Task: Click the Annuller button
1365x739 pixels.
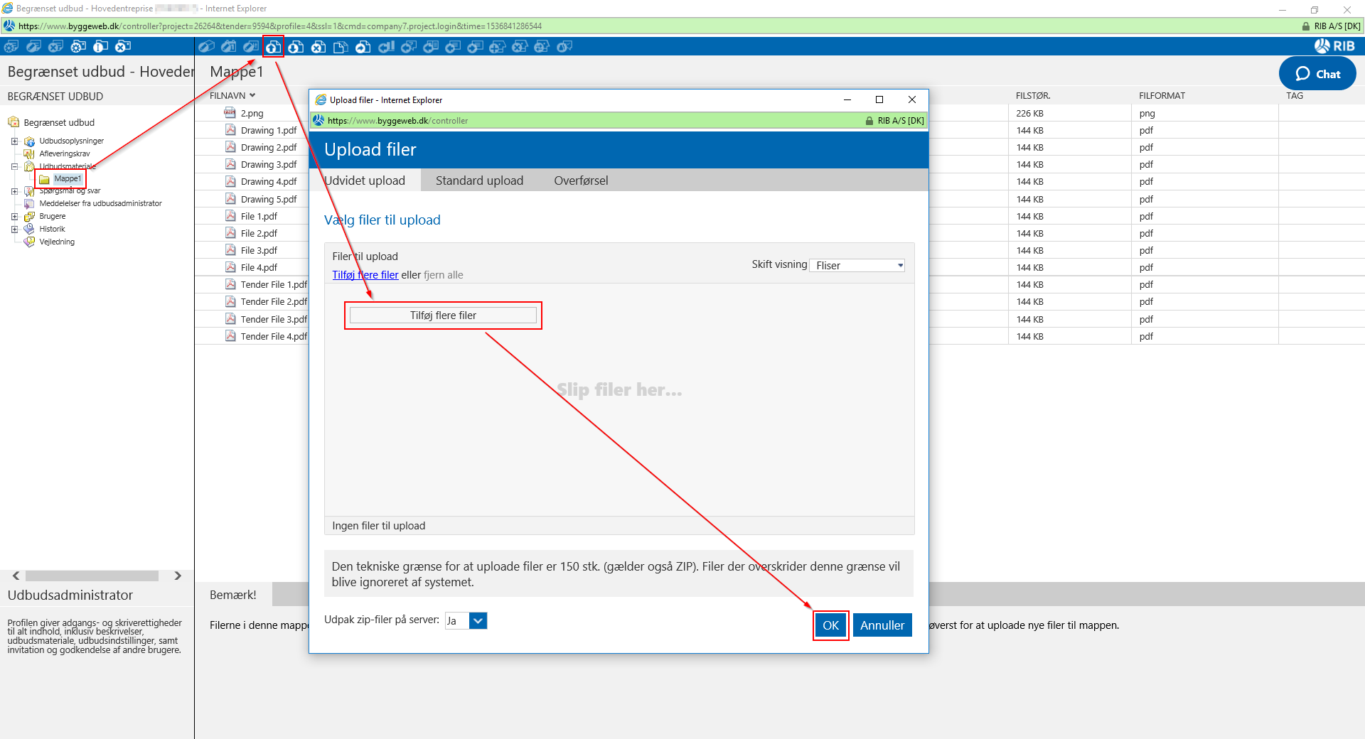Action: (x=882, y=625)
